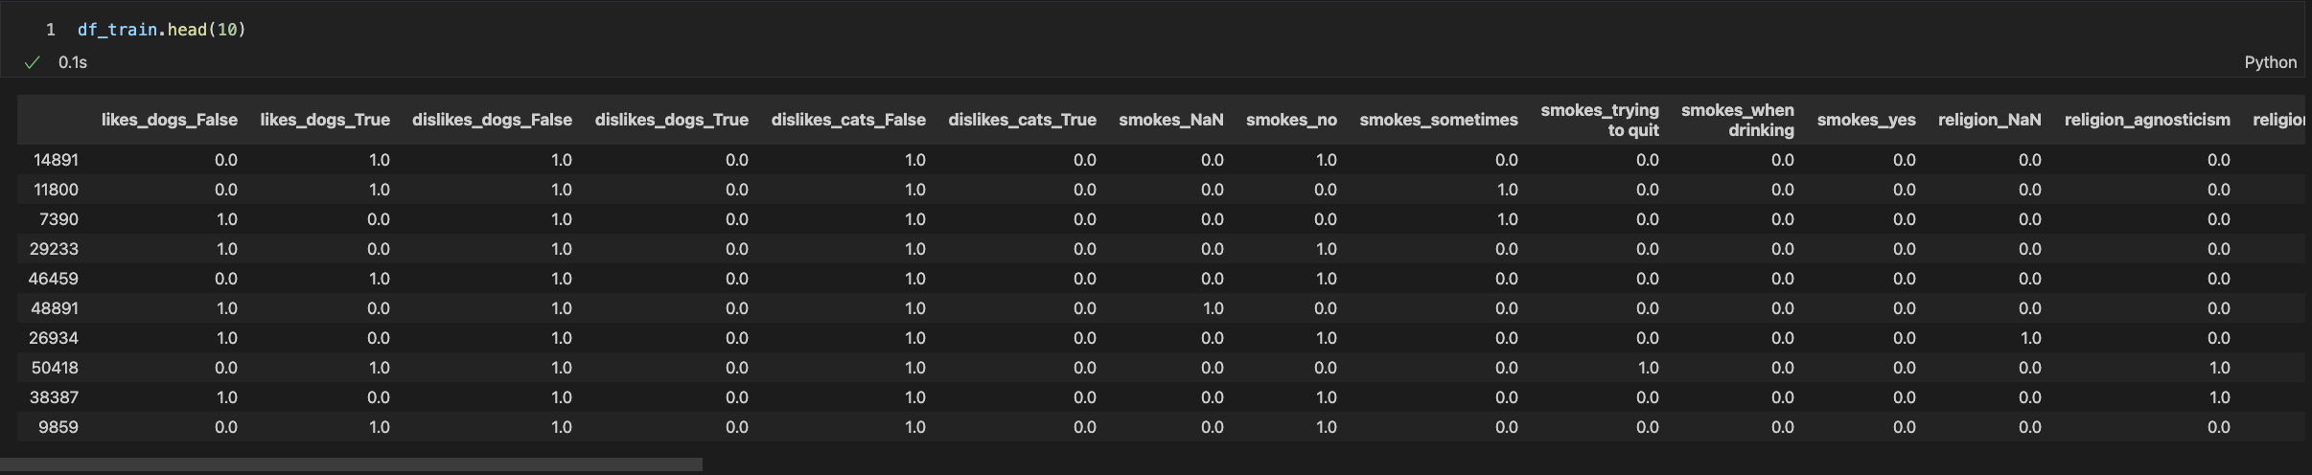This screenshot has width=2312, height=475.
Task: Click into the df_train.head(10) code line
Action: [x=161, y=30]
